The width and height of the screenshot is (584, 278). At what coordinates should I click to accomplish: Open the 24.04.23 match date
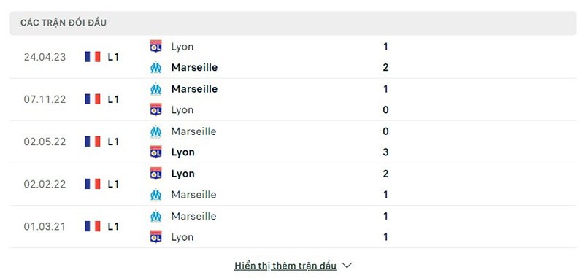(x=45, y=57)
